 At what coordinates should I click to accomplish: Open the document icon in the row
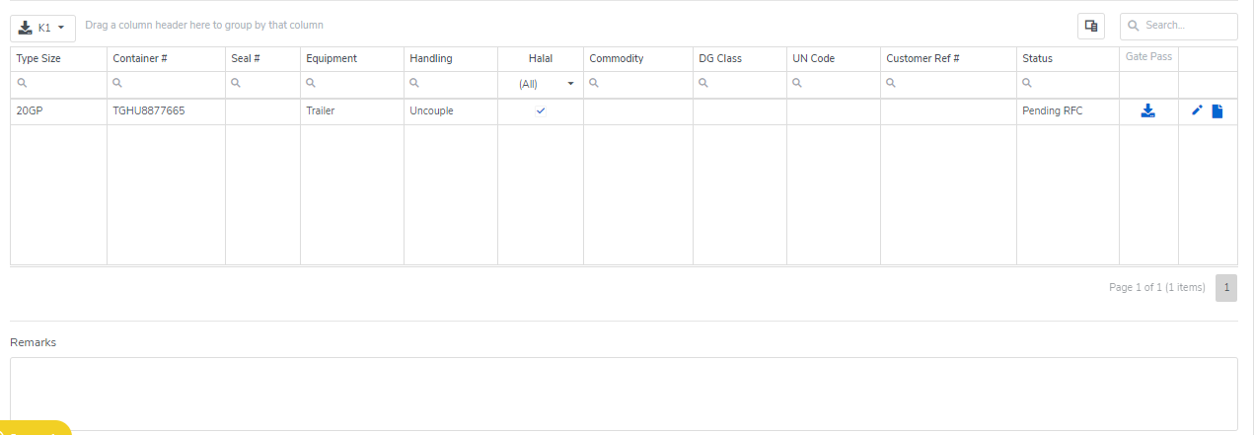pos(1217,111)
